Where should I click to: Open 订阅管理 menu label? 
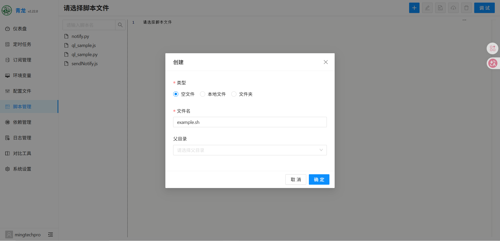pyautogui.click(x=22, y=60)
